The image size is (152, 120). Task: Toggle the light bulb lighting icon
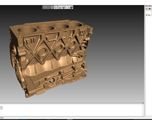(56, 7)
